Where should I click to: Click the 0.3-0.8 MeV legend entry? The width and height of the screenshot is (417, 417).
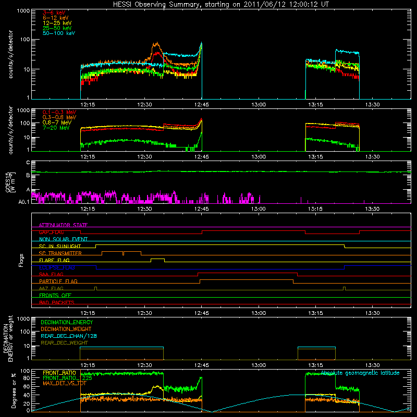coord(59,117)
